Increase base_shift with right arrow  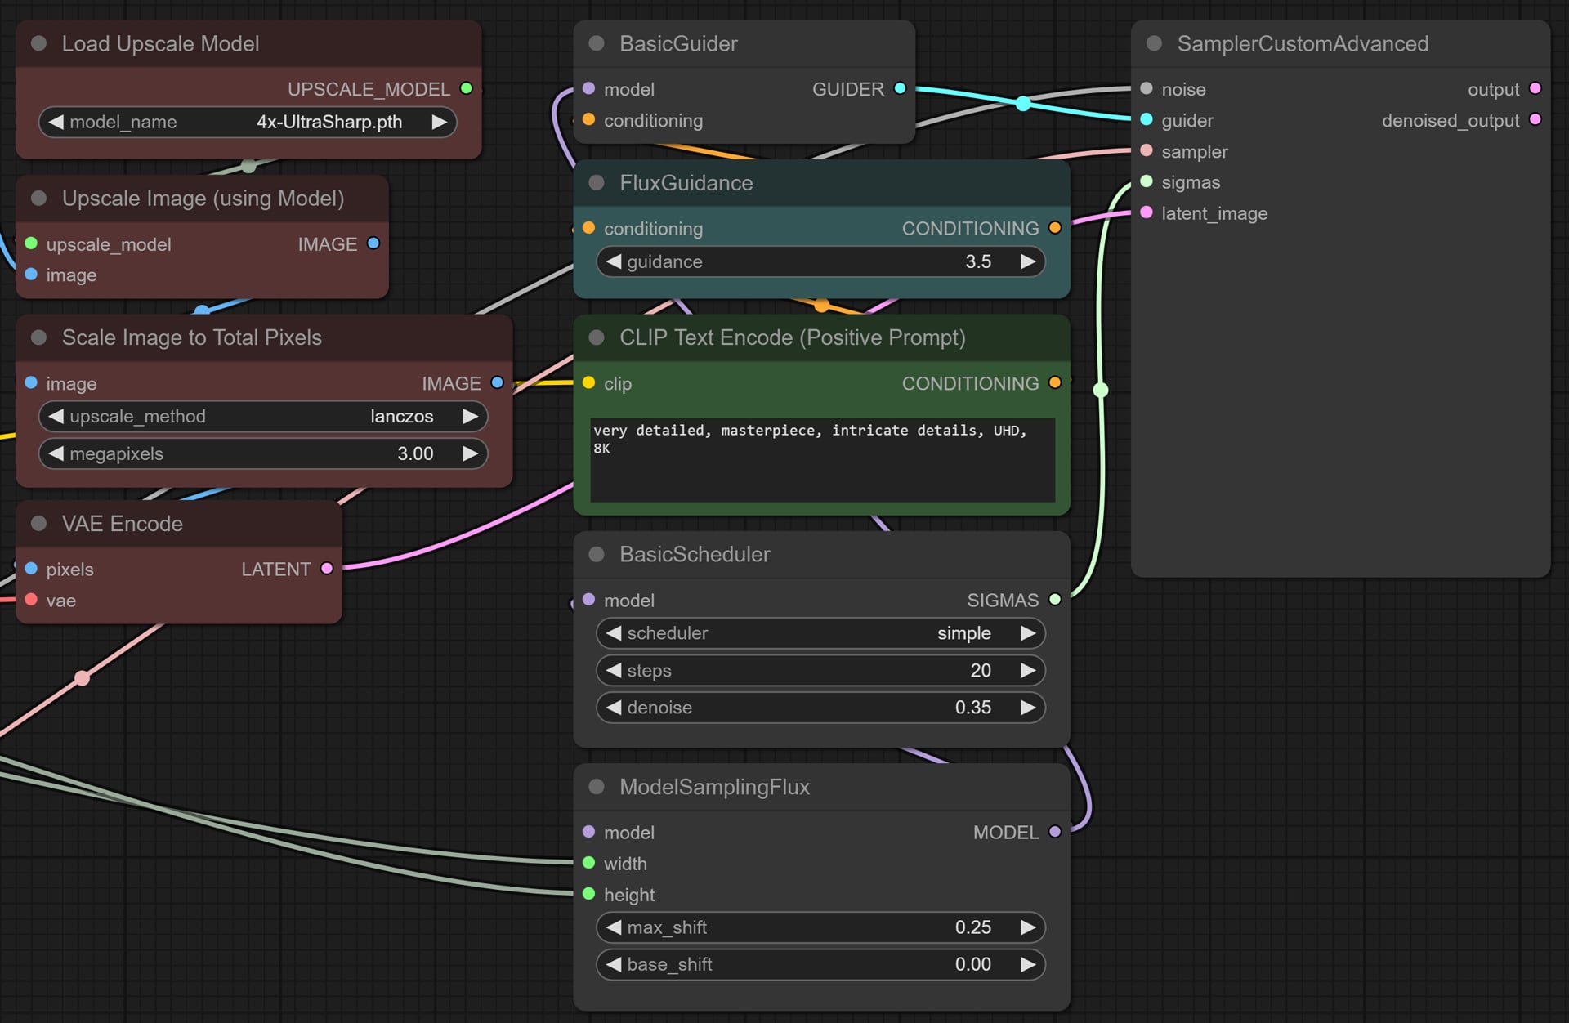tap(1028, 964)
